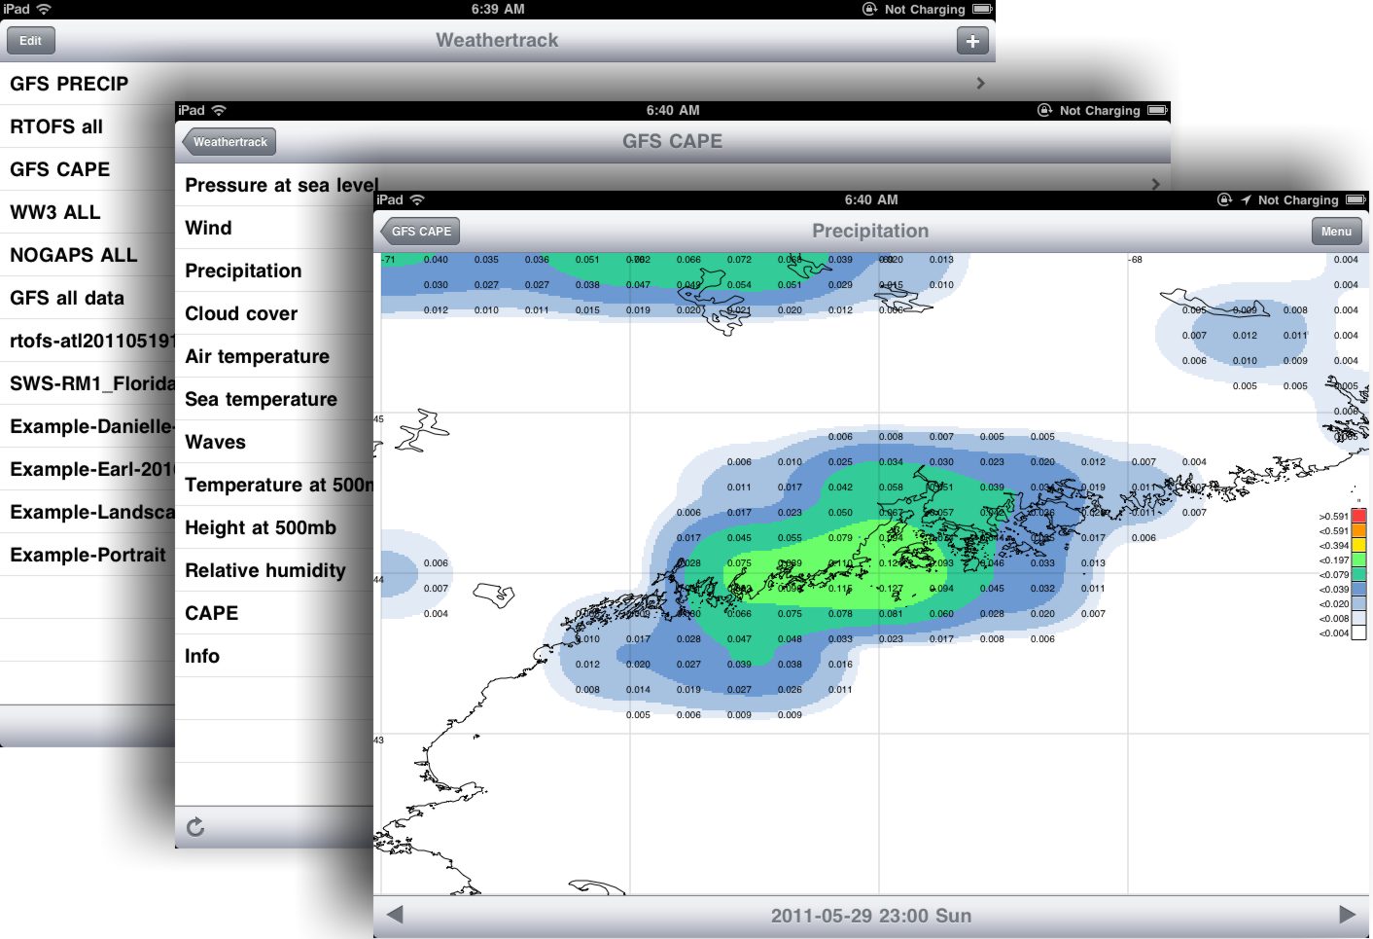Choose Sea temperature in GFS CAPE list
The image size is (1373, 939).
point(262,399)
